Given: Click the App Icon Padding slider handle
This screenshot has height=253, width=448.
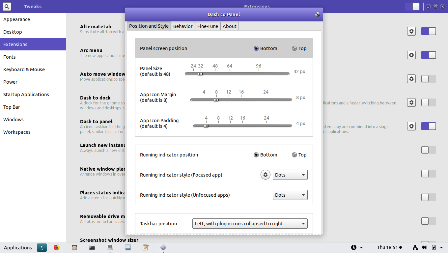Looking at the screenshot, I should [x=206, y=126].
